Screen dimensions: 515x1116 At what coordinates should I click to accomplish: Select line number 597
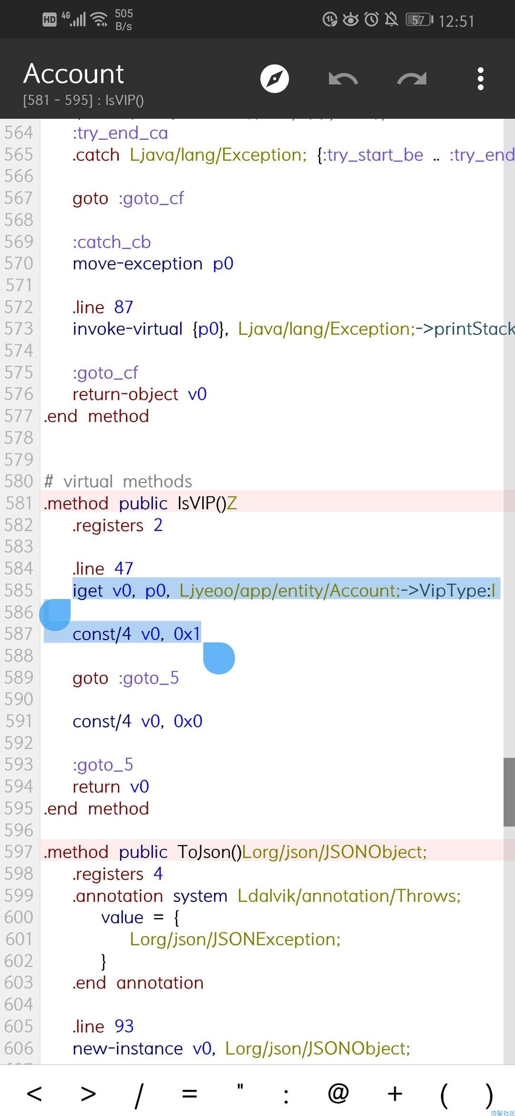coord(19,852)
